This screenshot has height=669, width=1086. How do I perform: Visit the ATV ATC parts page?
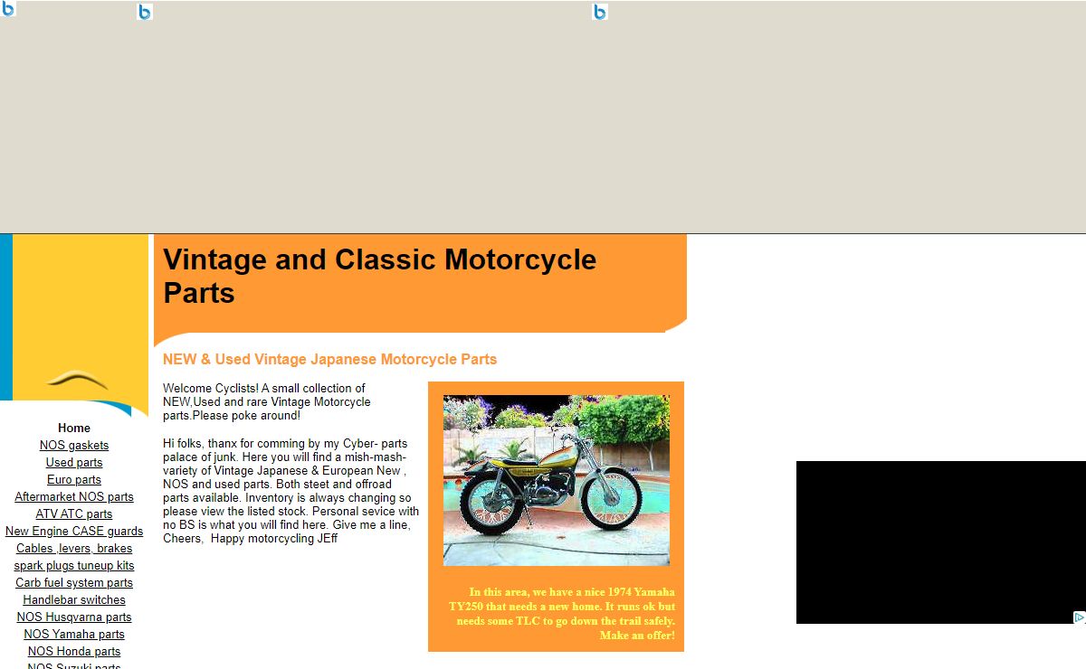pyautogui.click(x=74, y=514)
